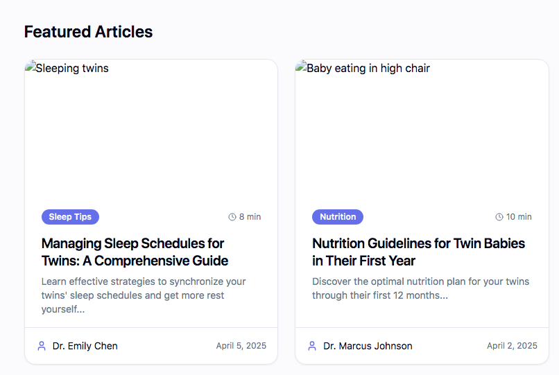Click the April 5, 2025 date
The width and height of the screenshot is (559, 375).
(241, 346)
